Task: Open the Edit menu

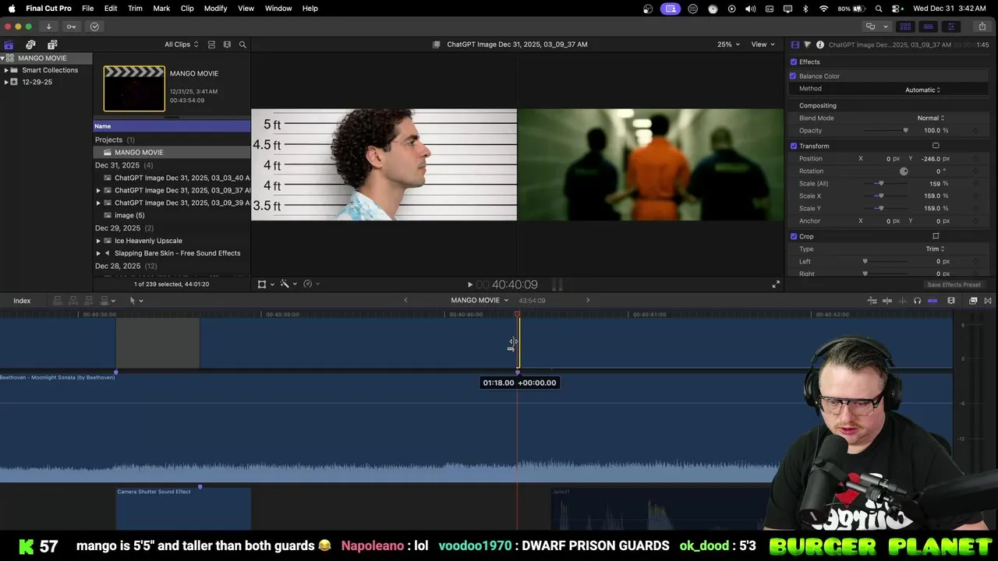Action: click(x=111, y=8)
